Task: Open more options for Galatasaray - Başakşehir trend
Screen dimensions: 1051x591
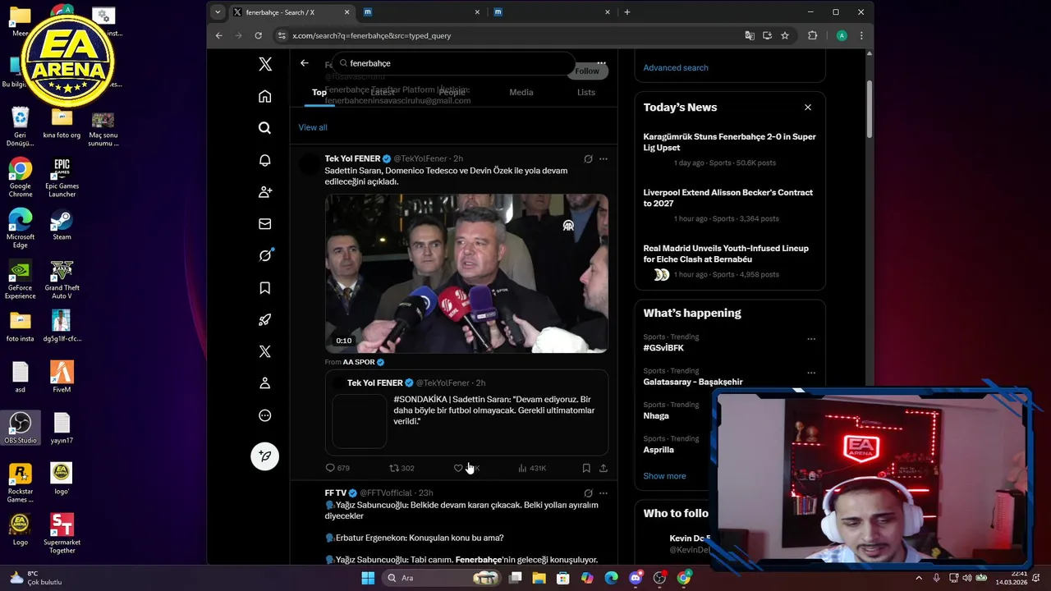Action: [811, 373]
